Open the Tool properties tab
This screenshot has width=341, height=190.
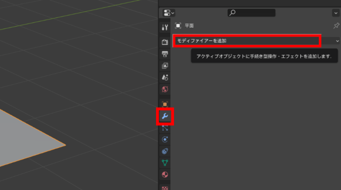[x=165, y=28]
